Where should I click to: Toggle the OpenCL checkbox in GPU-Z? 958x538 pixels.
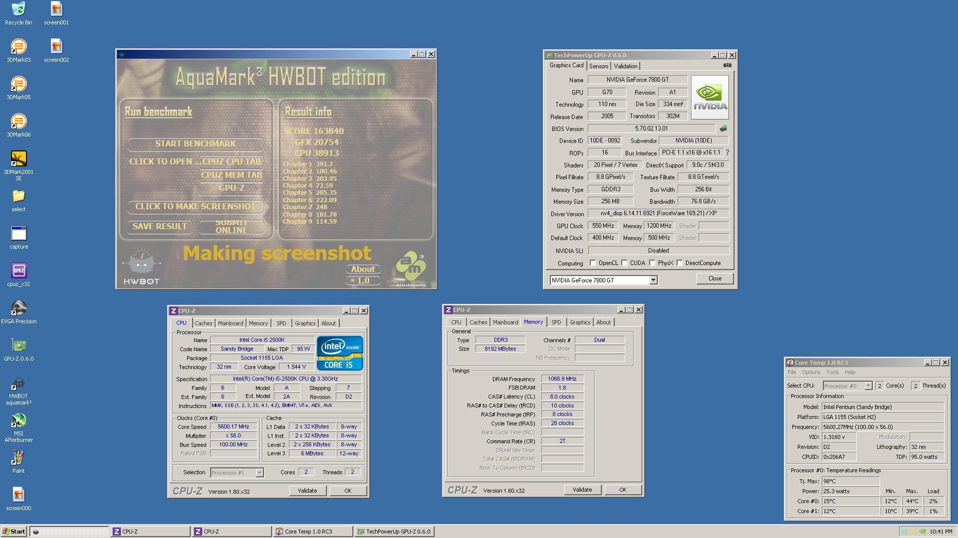pos(593,263)
